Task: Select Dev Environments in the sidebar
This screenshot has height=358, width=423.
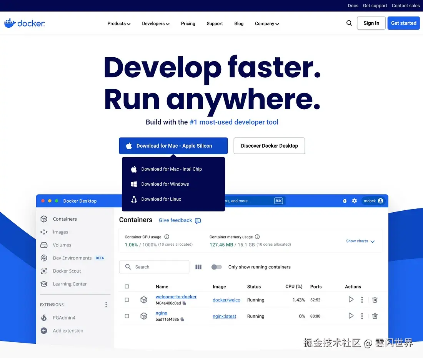Action: (72, 258)
